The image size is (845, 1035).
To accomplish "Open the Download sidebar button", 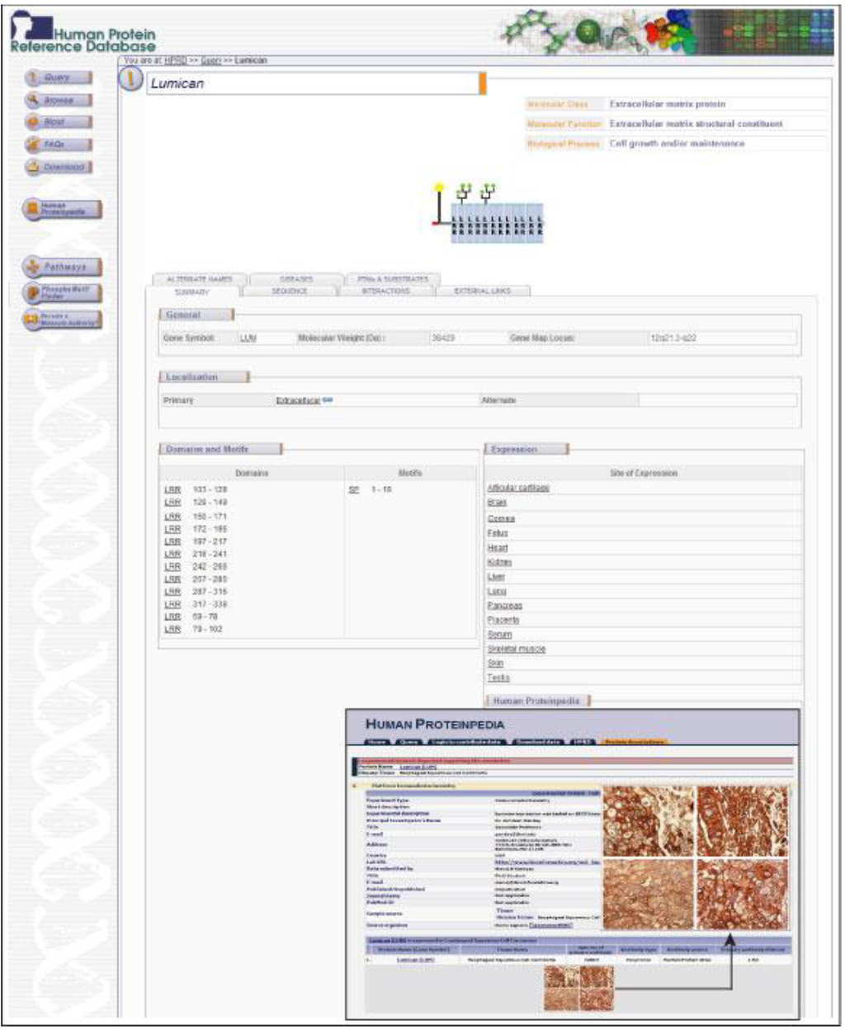I will pos(58,167).
